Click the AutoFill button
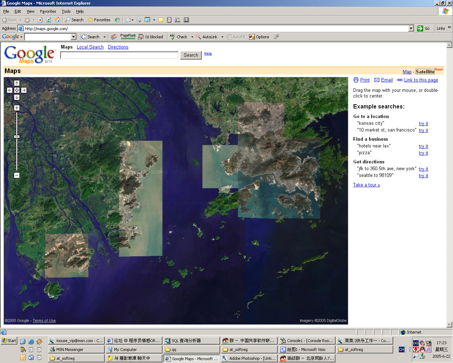The width and height of the screenshot is (453, 363). pyautogui.click(x=236, y=37)
